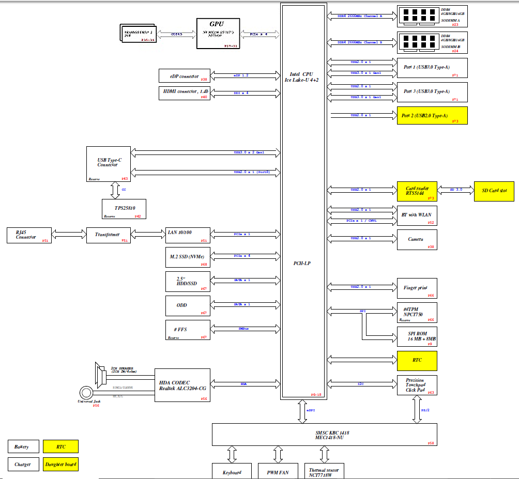Open the P40 page reference on HDMI connector
This screenshot has height=479, width=519.
[204, 97]
